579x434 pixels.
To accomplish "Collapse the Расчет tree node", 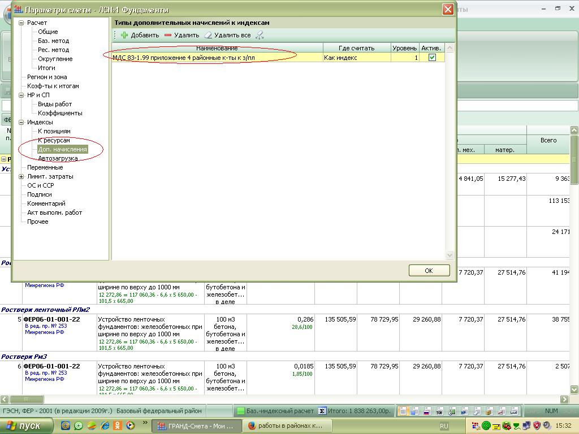I will [21, 23].
